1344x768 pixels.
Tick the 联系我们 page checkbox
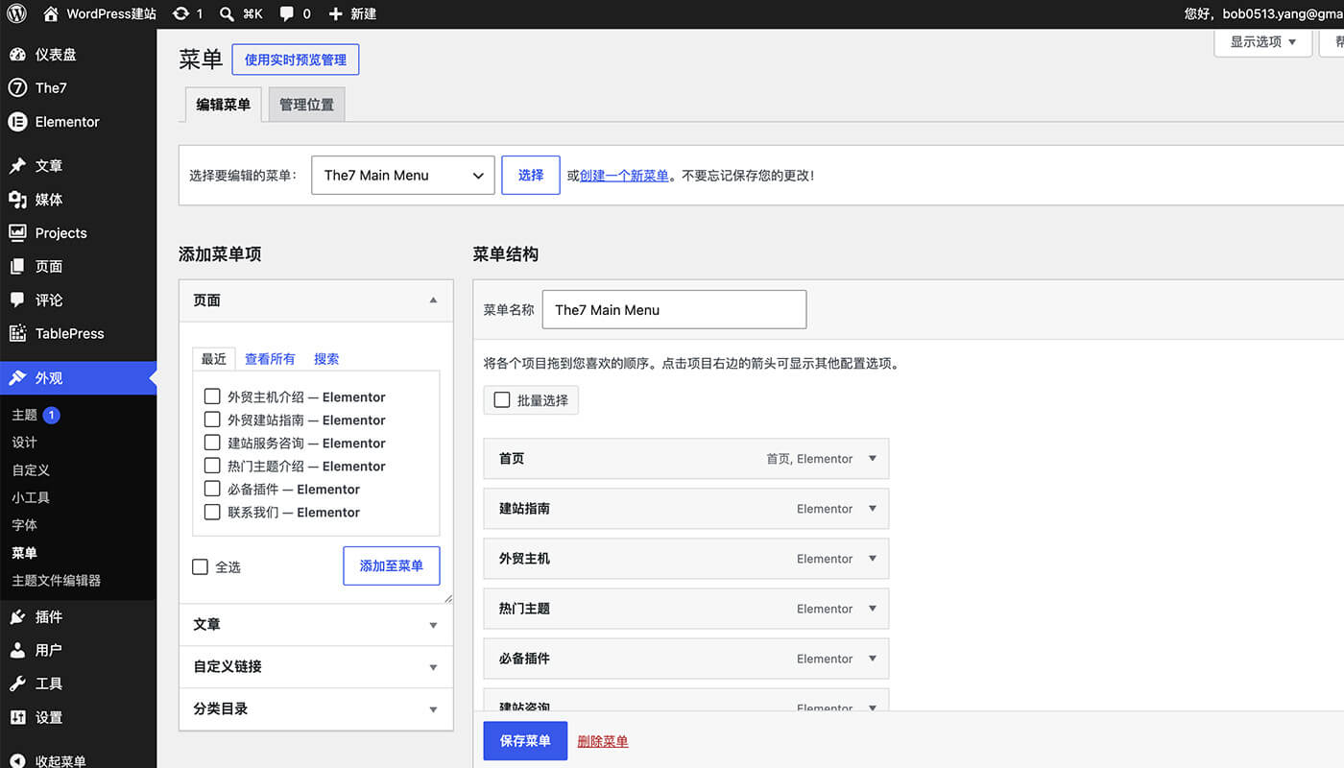212,512
